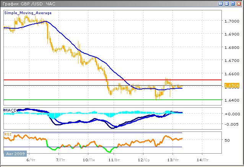This screenshot has width=244, height=167.
Task: Click the pause-style icon in title bar
Action: [221, 3]
